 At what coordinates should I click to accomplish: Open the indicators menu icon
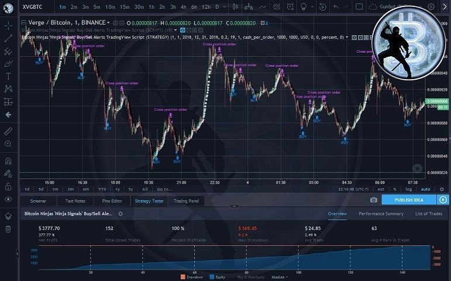click(x=263, y=6)
